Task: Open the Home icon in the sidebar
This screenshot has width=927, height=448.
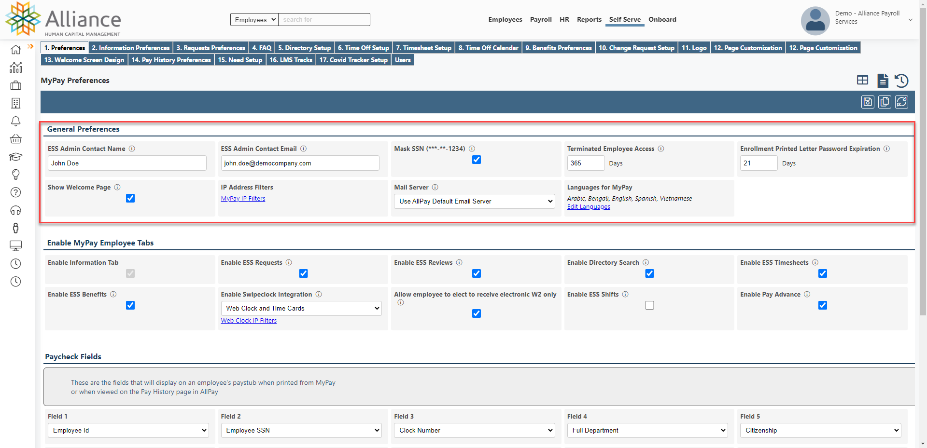Action: 16,50
